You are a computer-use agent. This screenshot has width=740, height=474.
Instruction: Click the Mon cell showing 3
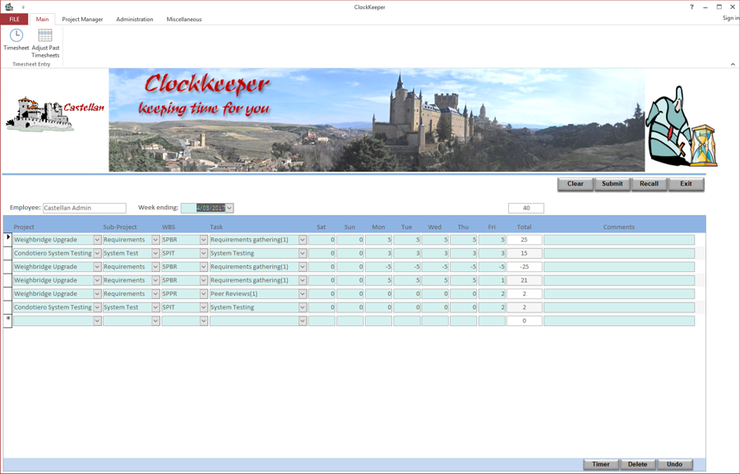pyautogui.click(x=378, y=253)
